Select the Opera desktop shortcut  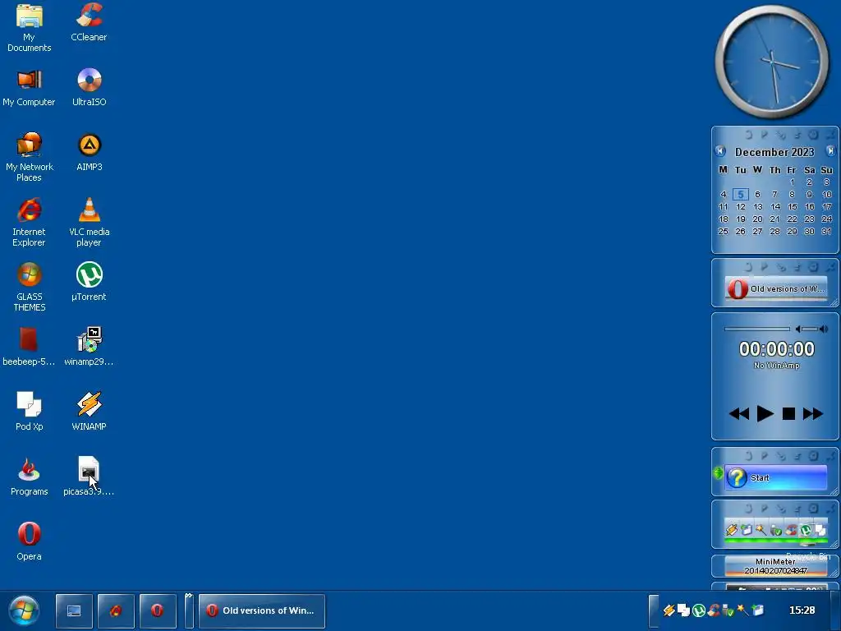pyautogui.click(x=29, y=542)
